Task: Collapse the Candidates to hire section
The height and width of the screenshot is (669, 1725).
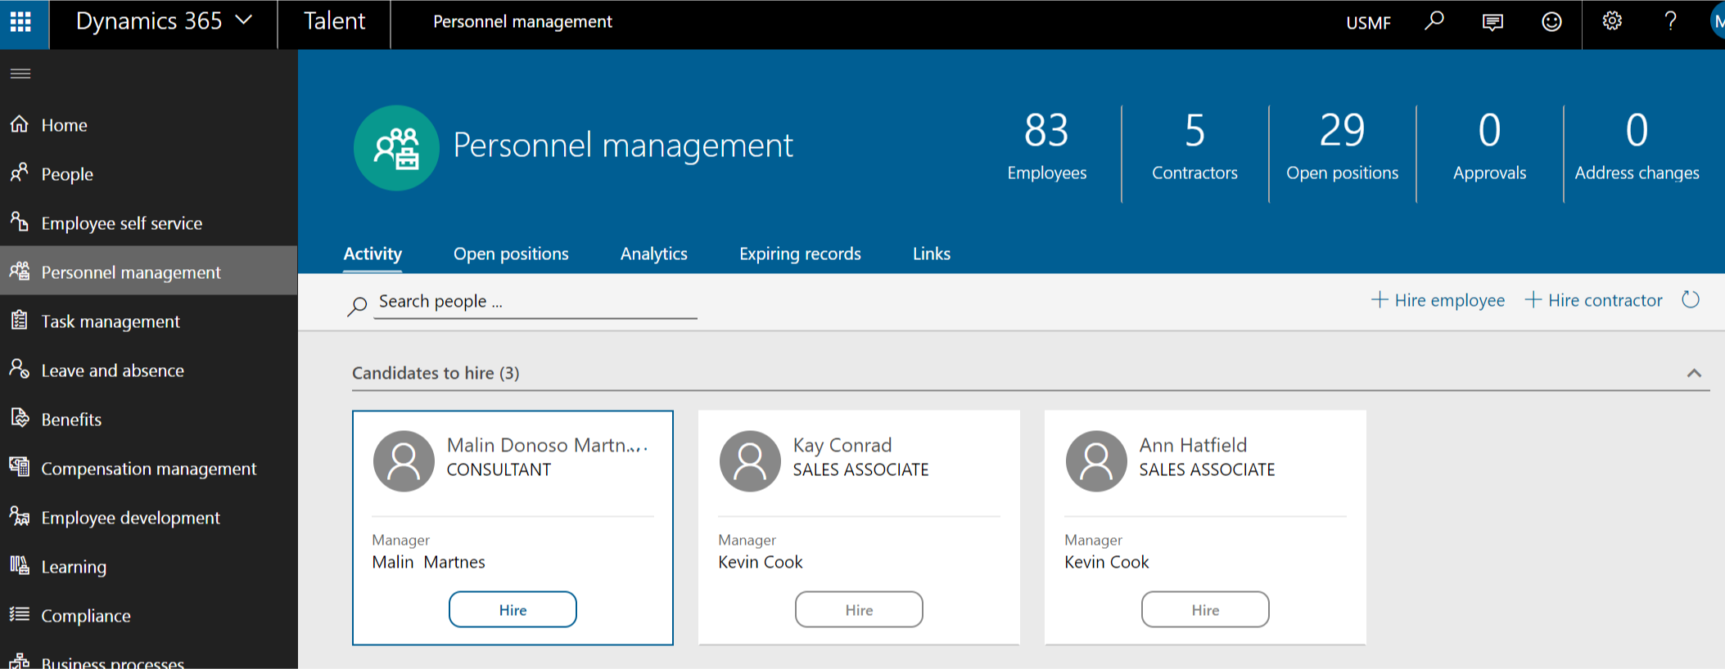Action: [1694, 373]
